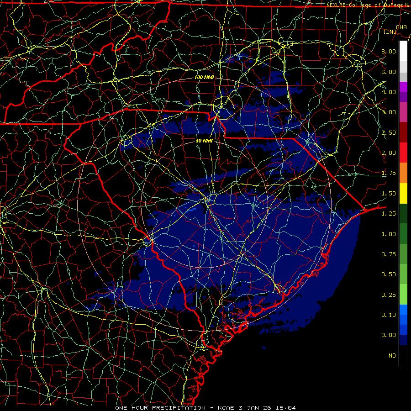
Task: Click the 0.00 legend value
Action: pyautogui.click(x=389, y=335)
